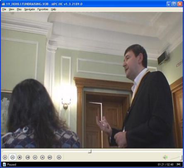Click the decrease speed button

pos(35,157)
